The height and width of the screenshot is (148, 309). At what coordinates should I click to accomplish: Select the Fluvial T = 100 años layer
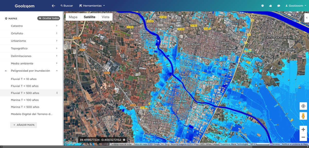[x=25, y=86]
